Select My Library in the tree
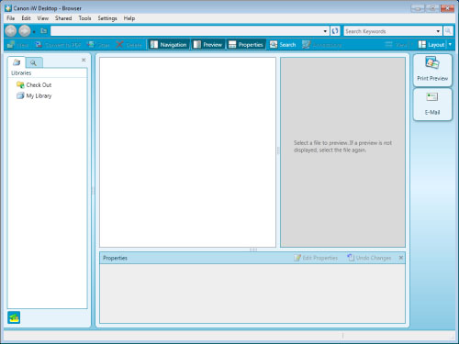Viewport: 459px width, 344px height. click(x=34, y=95)
